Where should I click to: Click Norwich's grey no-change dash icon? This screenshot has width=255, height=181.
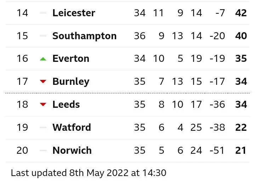(43, 151)
